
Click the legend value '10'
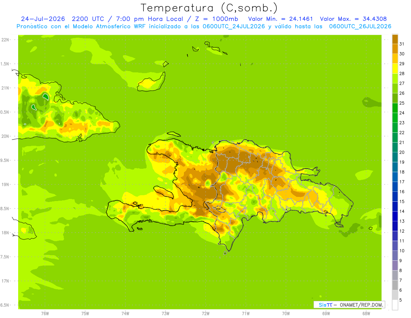[402, 251]
